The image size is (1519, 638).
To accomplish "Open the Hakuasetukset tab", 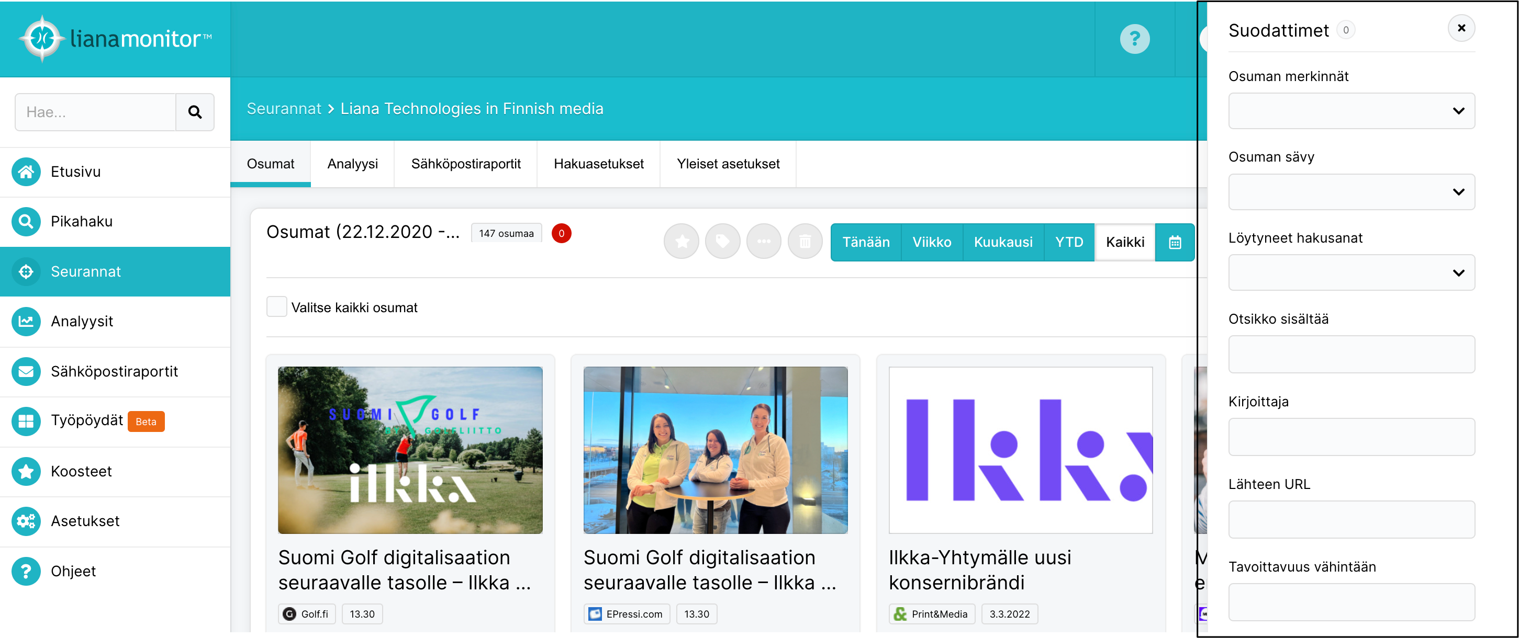I will coord(598,164).
